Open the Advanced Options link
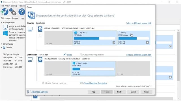Screen dimensions: 181x101 [40, 92]
